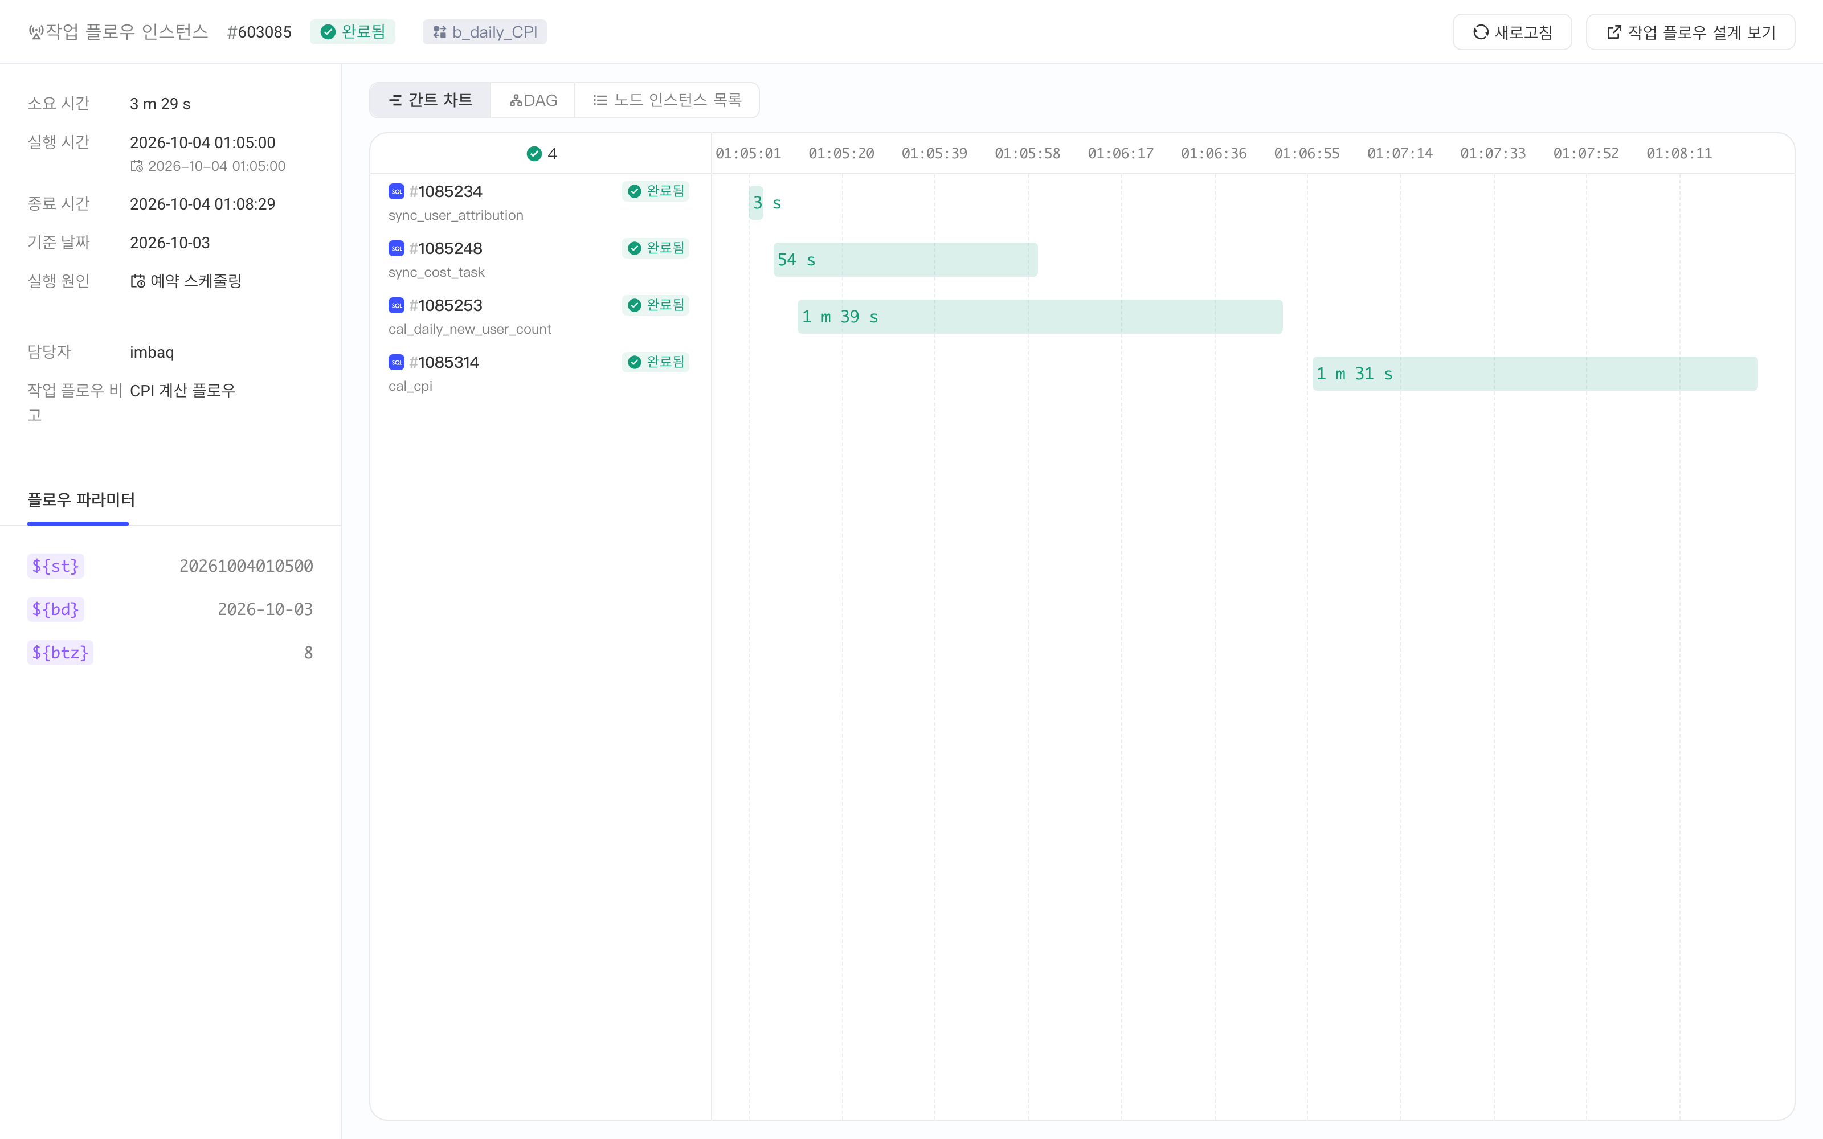
Task: Open 작업 플로우 설계 보기
Action: [x=1690, y=32]
